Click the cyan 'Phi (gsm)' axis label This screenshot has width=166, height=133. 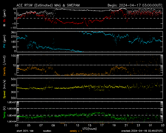tap(4, 42)
